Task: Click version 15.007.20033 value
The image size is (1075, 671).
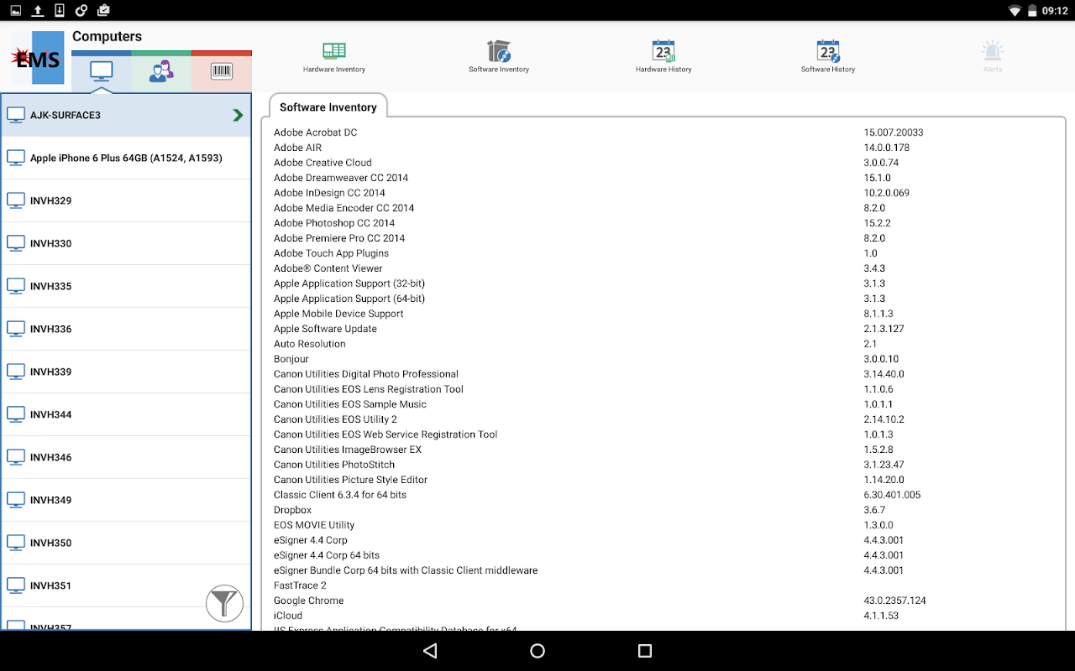Action: [x=894, y=133]
